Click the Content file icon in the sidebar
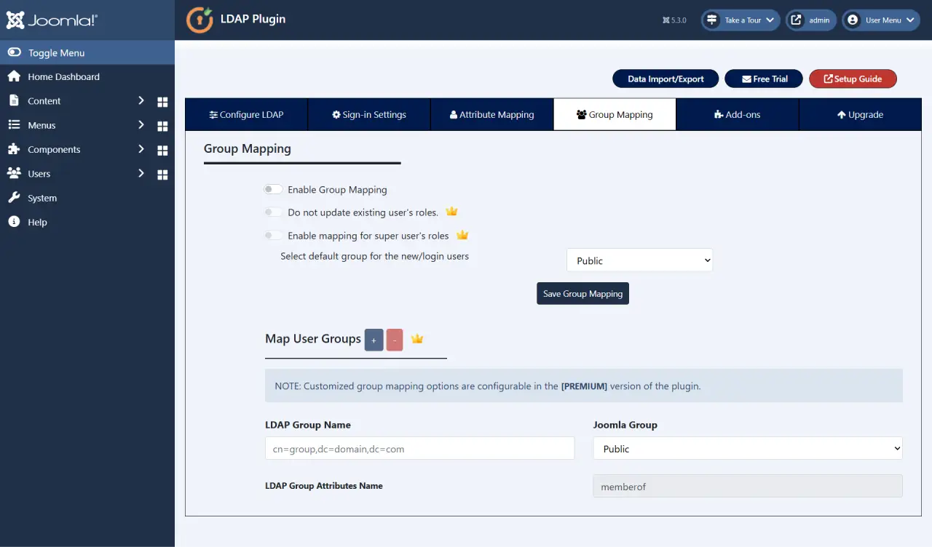The width and height of the screenshot is (932, 547). click(14, 100)
